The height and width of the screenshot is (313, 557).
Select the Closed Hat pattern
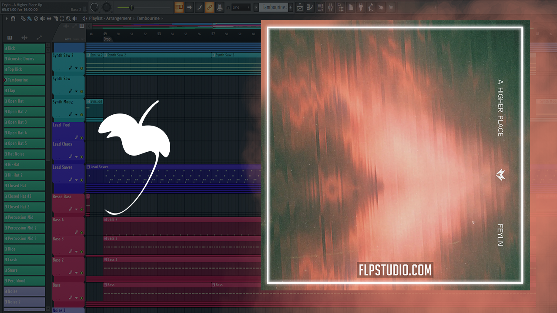pyautogui.click(x=24, y=186)
